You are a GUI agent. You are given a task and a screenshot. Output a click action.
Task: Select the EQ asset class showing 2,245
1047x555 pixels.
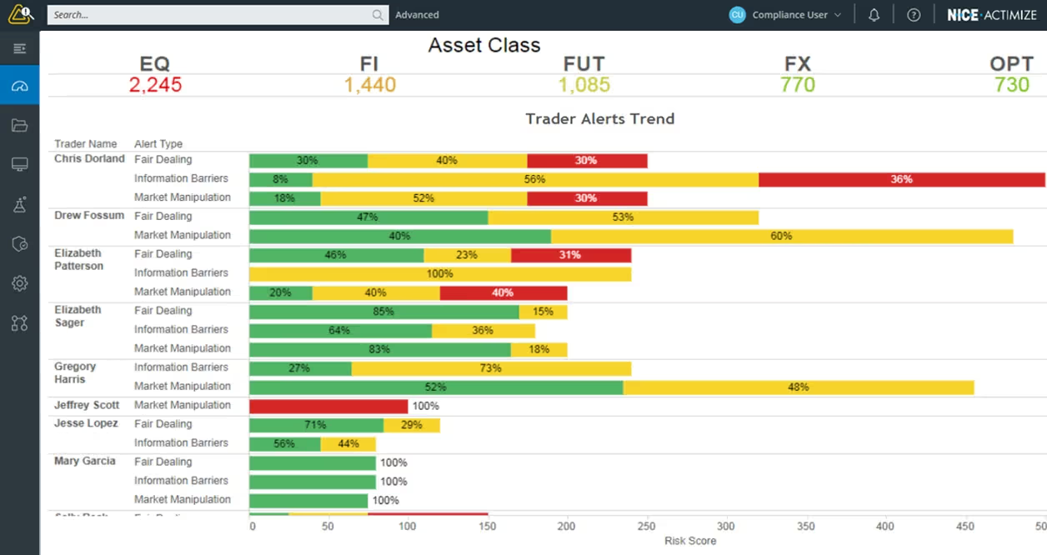coord(155,75)
